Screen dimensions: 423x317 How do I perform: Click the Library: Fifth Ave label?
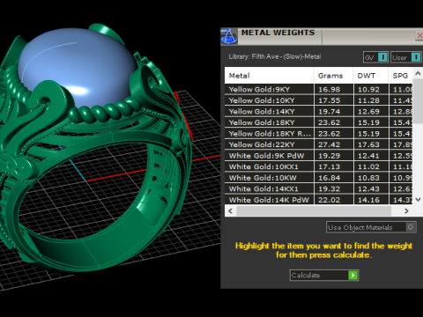(275, 56)
